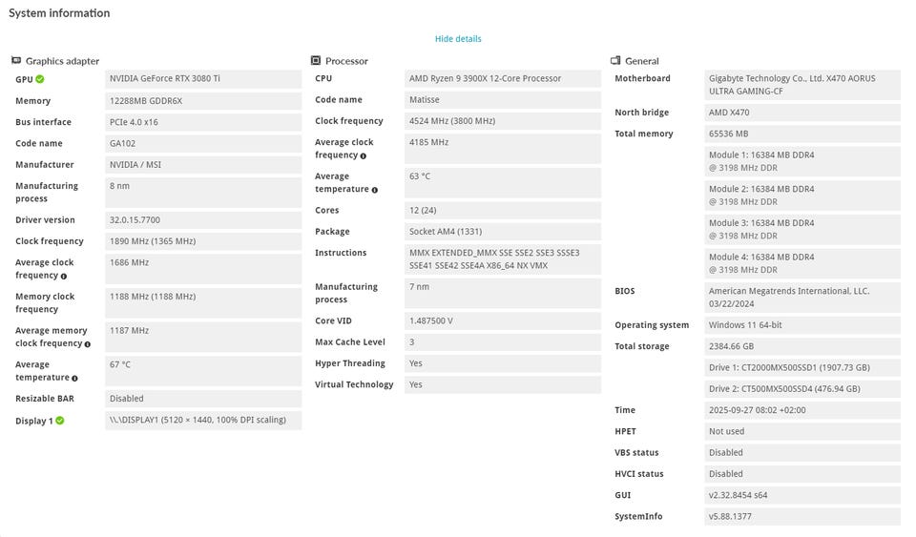
Task: Click the System information heading
Action: [x=59, y=12]
